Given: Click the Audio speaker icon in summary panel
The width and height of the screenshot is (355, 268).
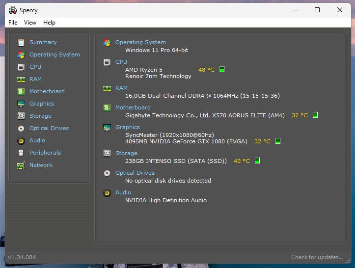Looking at the screenshot, I should pos(107,193).
